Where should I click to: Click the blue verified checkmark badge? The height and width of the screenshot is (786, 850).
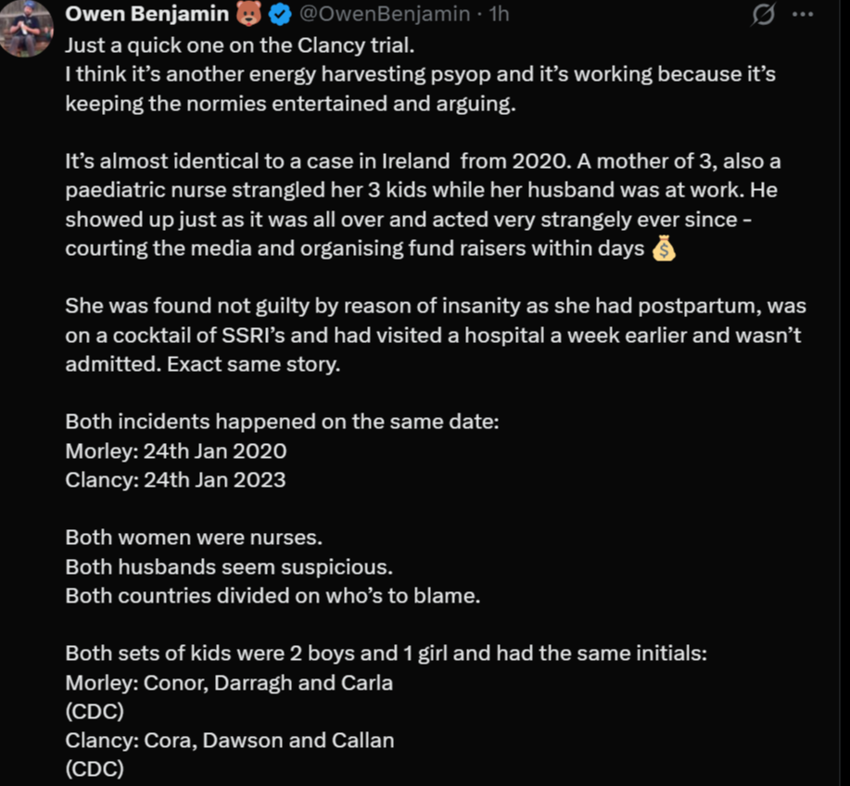tap(280, 15)
